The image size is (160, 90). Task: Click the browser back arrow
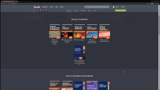pyautogui.click(x=2, y=4)
